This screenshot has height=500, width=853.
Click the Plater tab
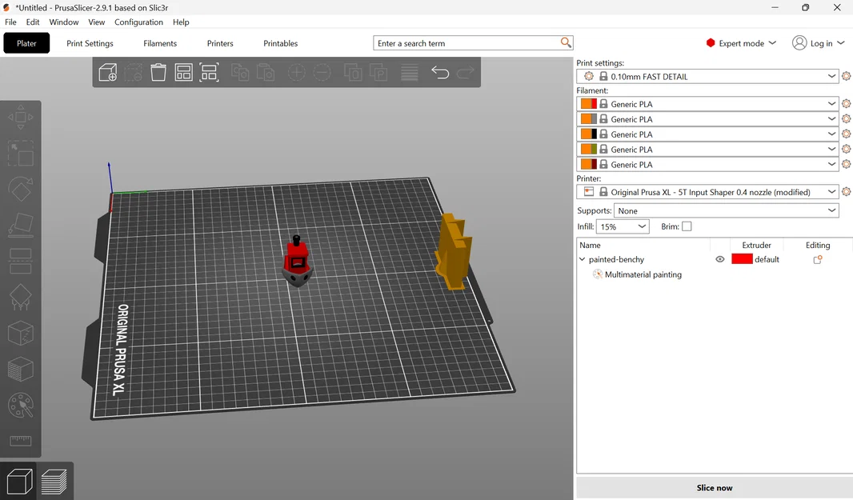pos(26,43)
